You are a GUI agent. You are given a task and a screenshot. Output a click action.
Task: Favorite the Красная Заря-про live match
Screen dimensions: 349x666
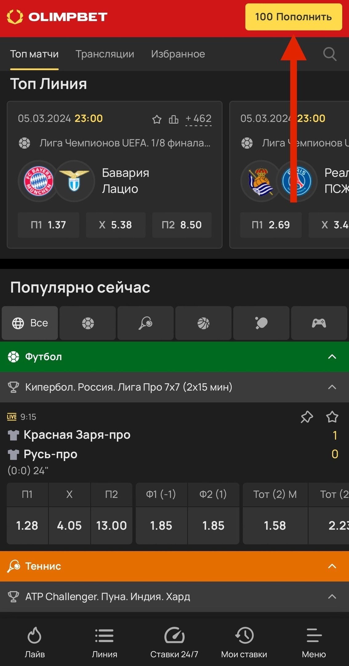(332, 417)
